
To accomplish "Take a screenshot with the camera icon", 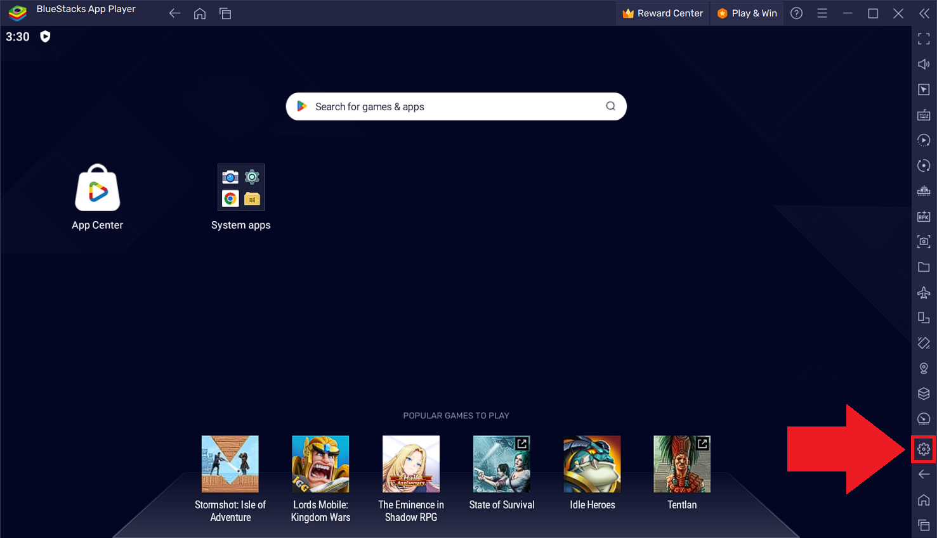I will click(924, 241).
